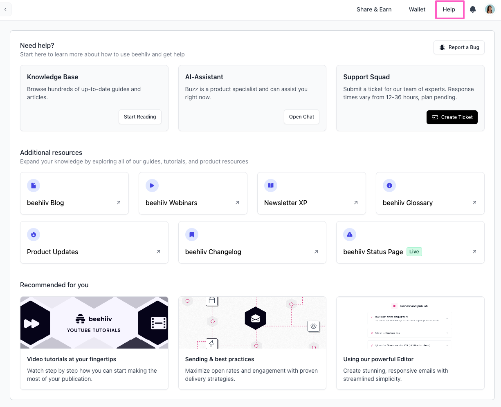The image size is (501, 407).
Task: Create a Support Squad ticket
Action: [x=452, y=117]
